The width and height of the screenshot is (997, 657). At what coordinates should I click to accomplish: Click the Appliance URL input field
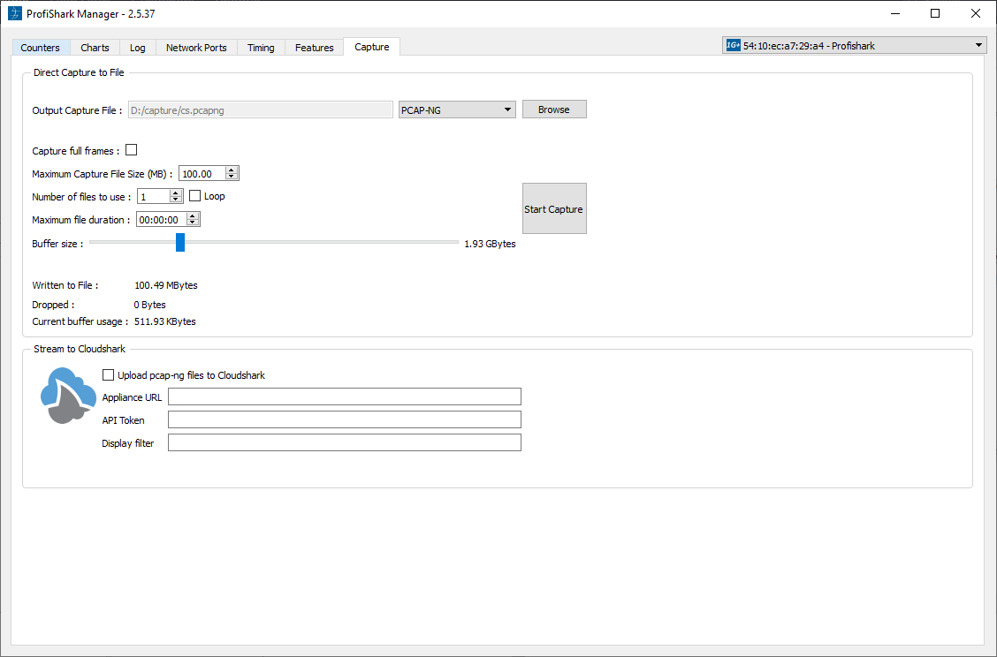click(345, 396)
